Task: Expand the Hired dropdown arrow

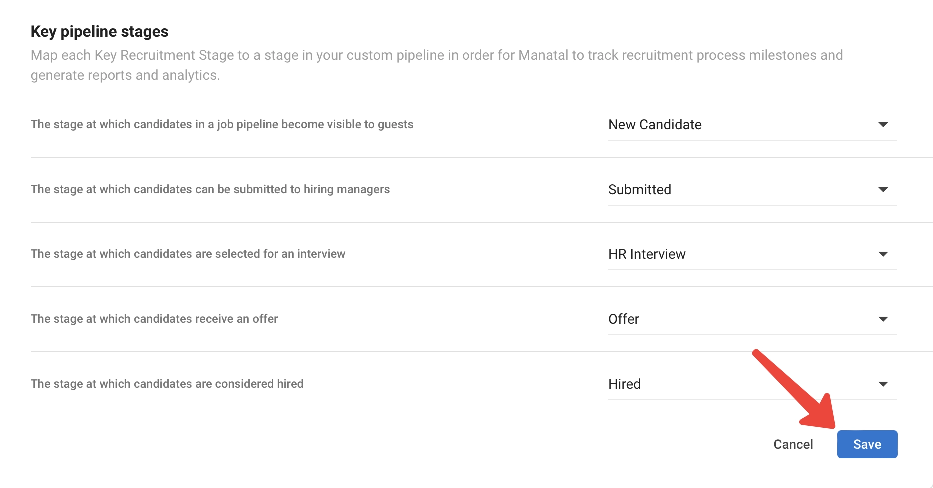Action: (x=883, y=384)
